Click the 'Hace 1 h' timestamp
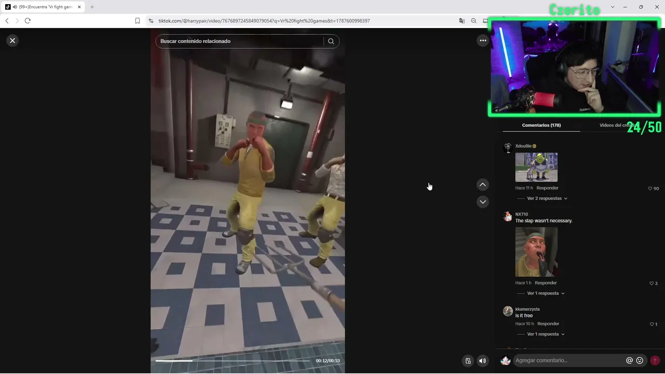Viewport: 665px width, 374px height. tap(523, 283)
